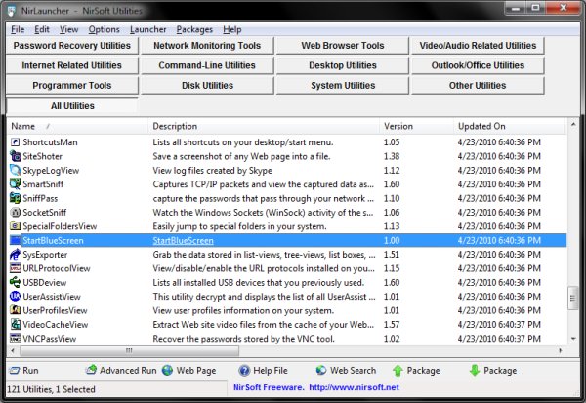Screen dimensions: 586x403
Task: Open the View menu
Action: [68, 29]
